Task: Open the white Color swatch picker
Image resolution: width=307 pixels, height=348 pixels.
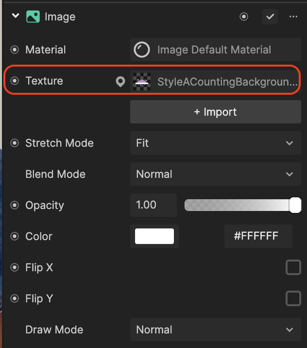Action: click(x=154, y=236)
